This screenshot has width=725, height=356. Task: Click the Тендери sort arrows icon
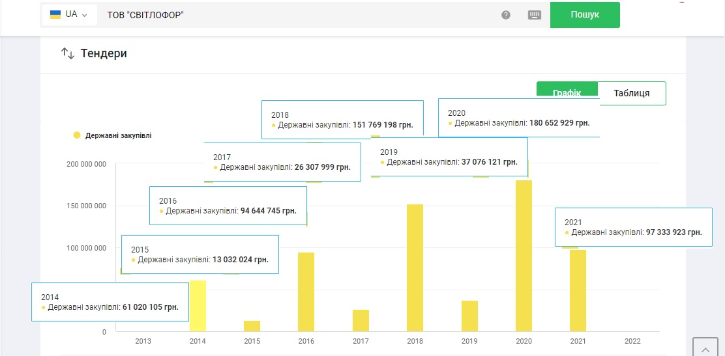tap(68, 53)
